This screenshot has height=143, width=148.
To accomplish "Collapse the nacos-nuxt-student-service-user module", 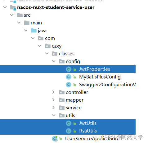I will click(5, 7).
